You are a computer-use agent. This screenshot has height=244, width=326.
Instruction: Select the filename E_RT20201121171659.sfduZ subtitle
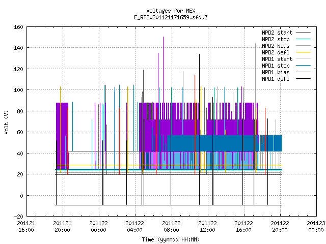171,17
